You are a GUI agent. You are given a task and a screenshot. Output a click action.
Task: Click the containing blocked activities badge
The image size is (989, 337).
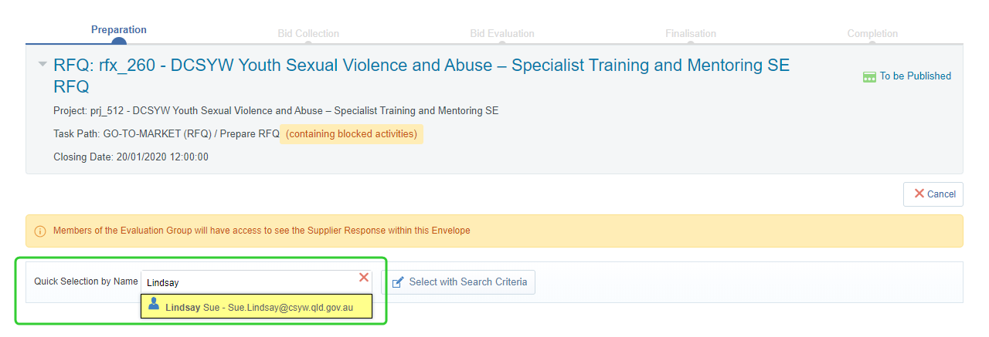click(x=352, y=134)
